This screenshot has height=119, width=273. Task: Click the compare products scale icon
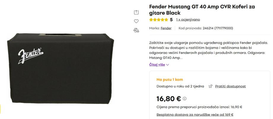click(136, 30)
